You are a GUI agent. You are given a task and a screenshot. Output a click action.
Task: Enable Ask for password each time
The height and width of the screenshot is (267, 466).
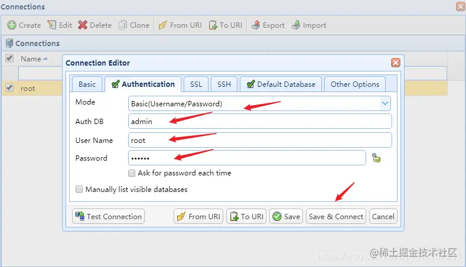[x=132, y=173]
